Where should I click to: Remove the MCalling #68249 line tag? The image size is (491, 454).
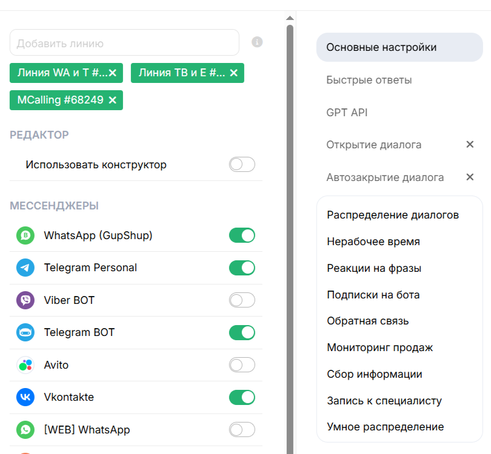click(112, 100)
